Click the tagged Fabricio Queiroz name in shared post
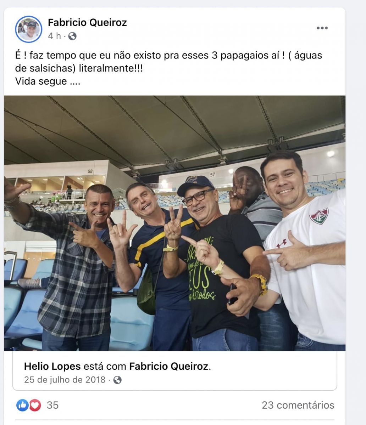Image resolution: width=366 pixels, height=425 pixels. click(x=169, y=366)
